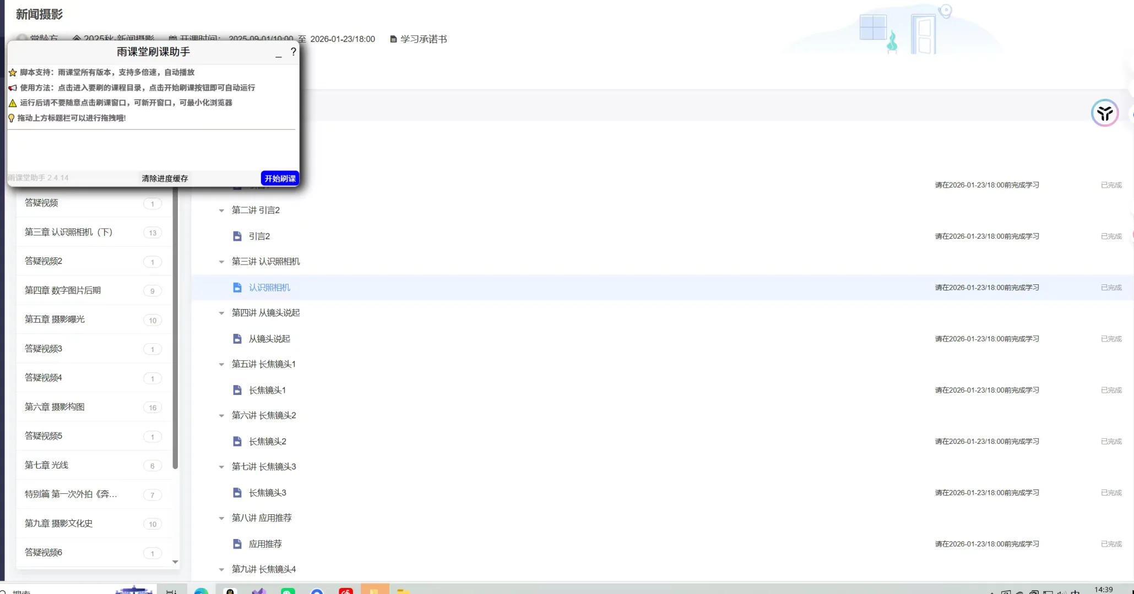Click document icon beside 长焦镜头1
Viewport: 1134px width, 594px height.
point(237,390)
